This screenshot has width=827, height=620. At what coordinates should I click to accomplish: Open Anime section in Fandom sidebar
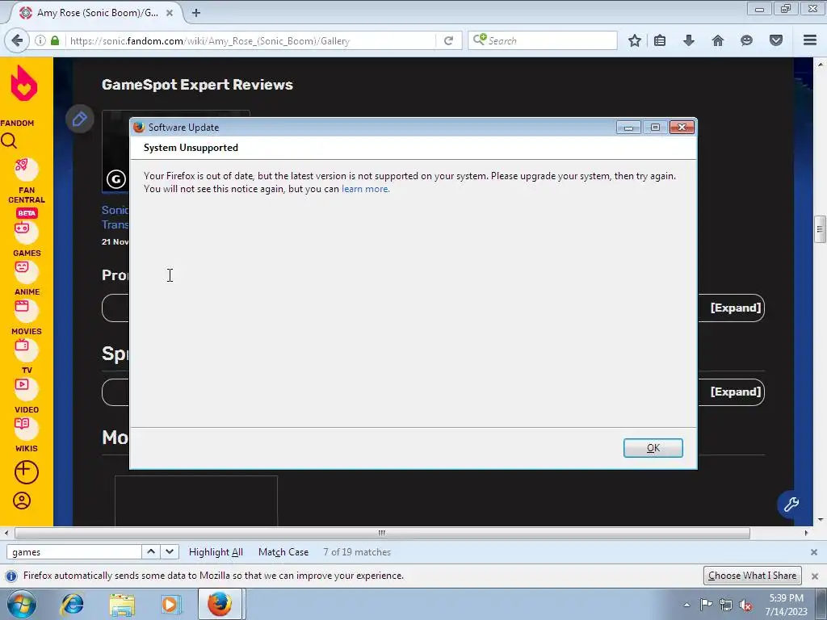coord(27,278)
